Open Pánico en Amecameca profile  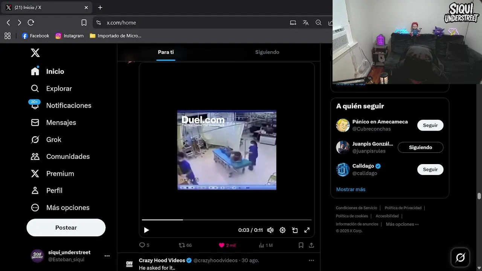pyautogui.click(x=380, y=122)
